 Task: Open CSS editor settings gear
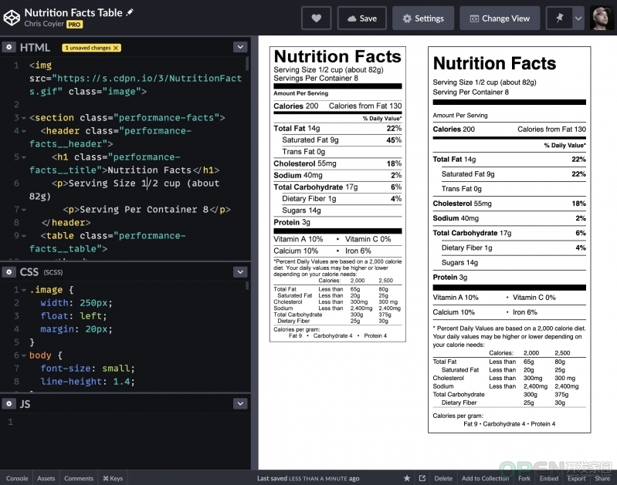click(x=9, y=271)
